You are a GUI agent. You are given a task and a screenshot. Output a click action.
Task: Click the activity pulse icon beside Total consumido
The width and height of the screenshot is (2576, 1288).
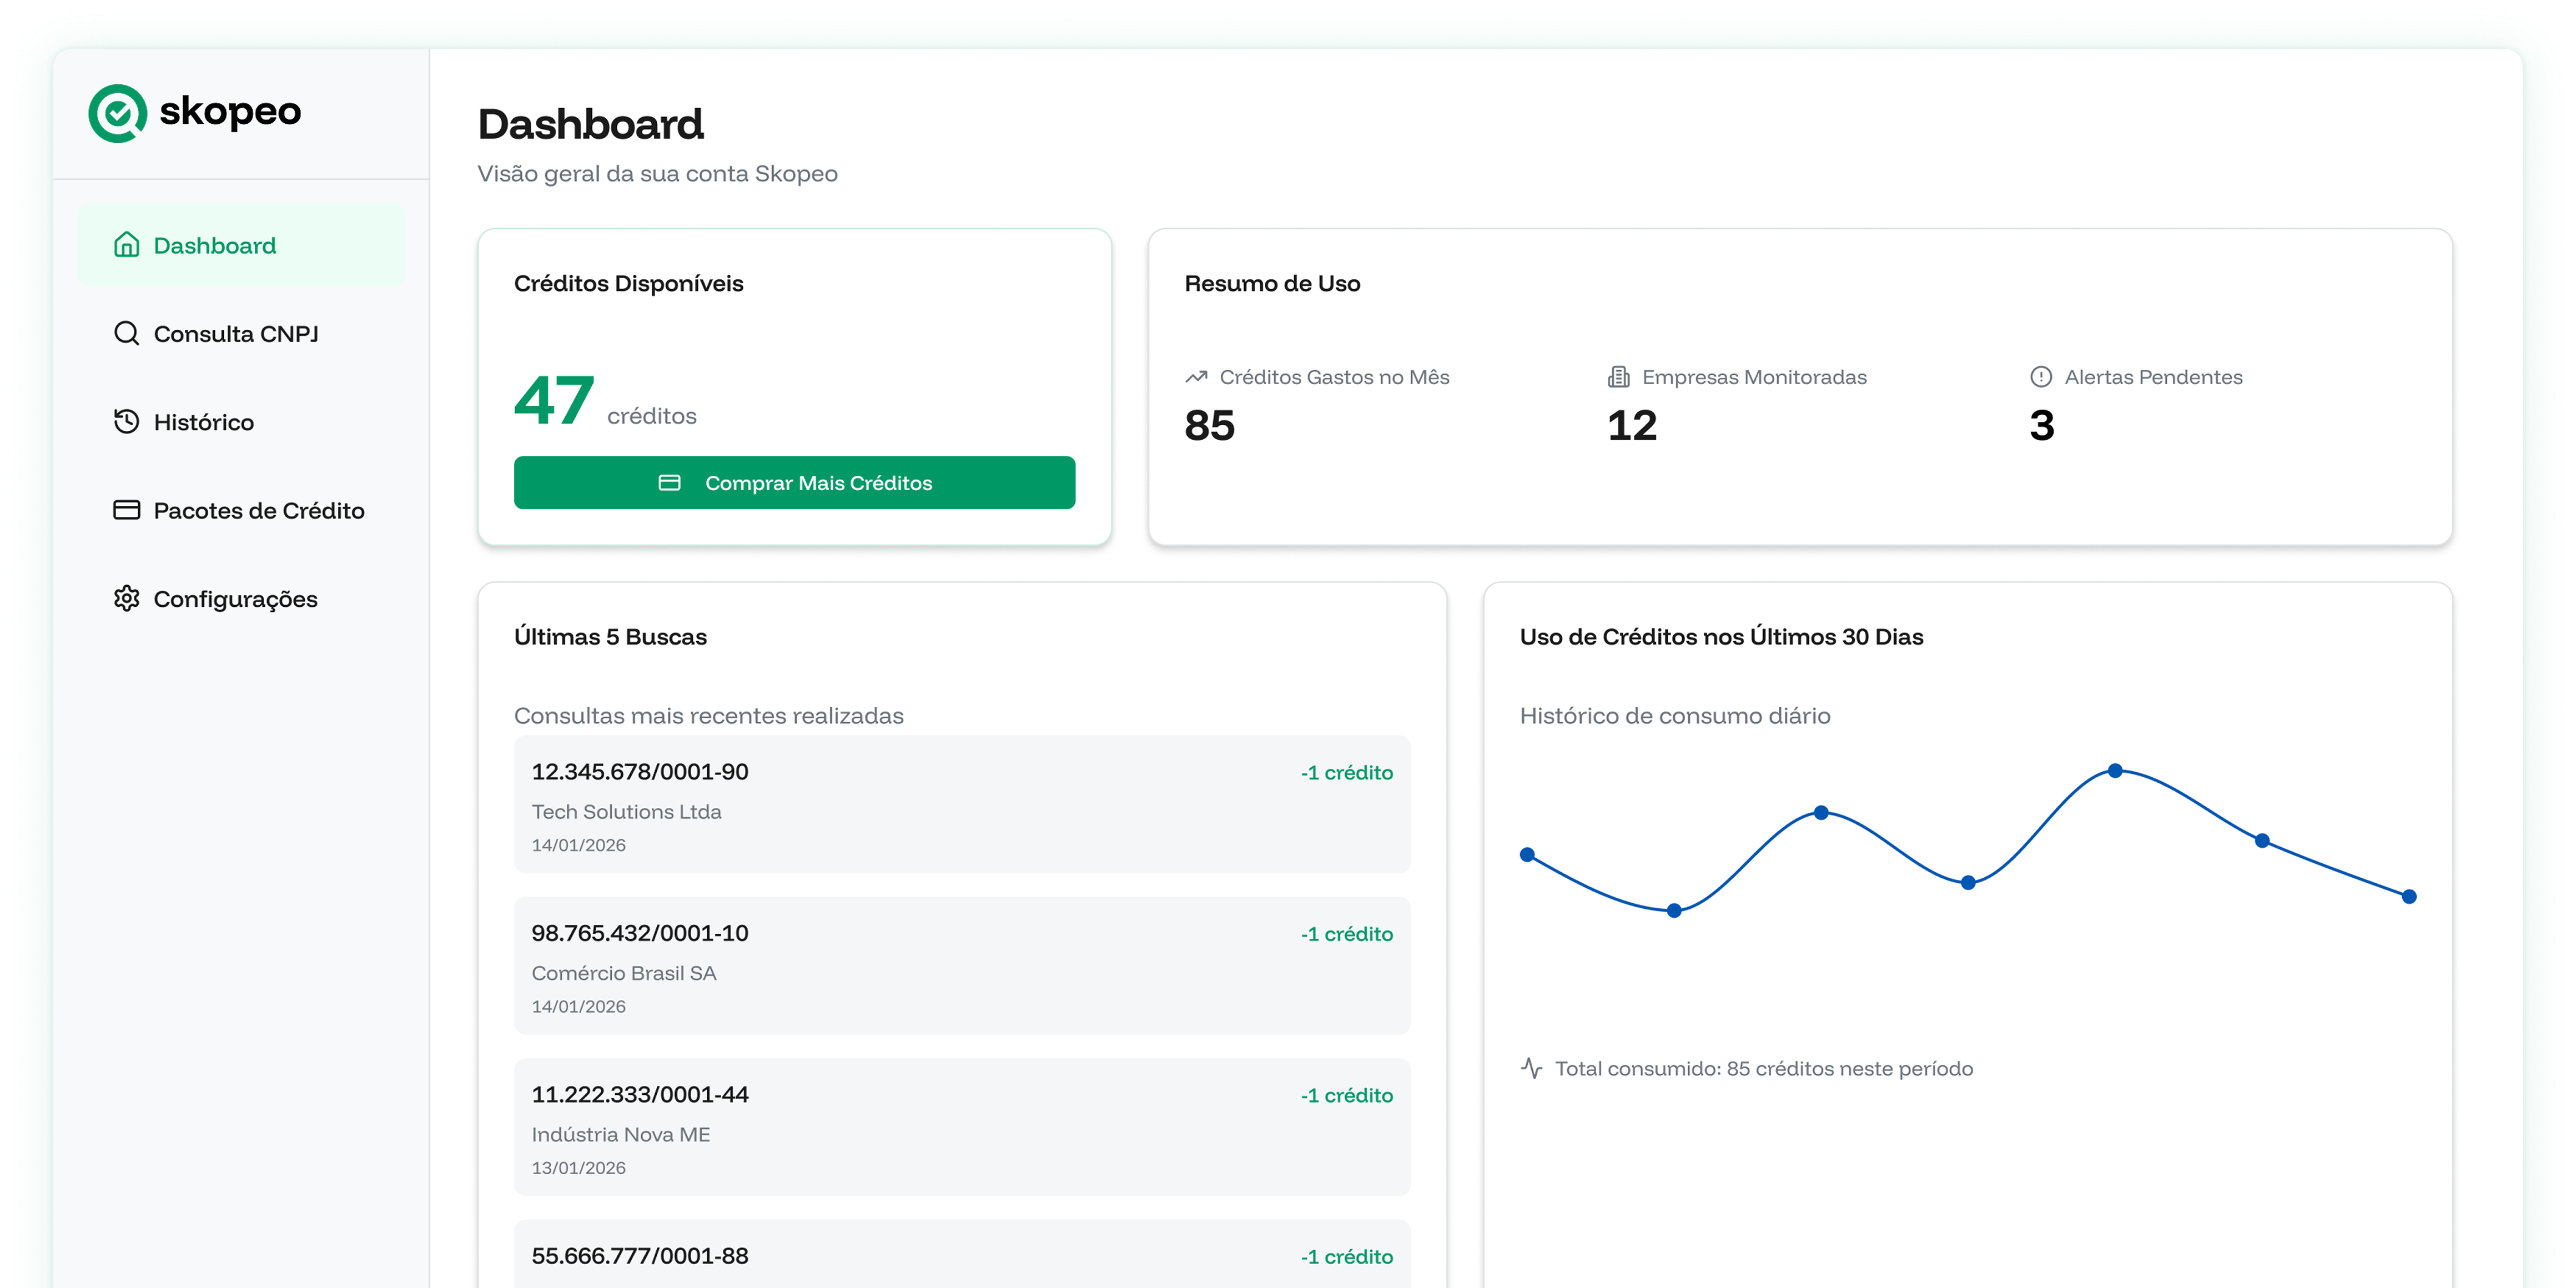[1531, 1068]
